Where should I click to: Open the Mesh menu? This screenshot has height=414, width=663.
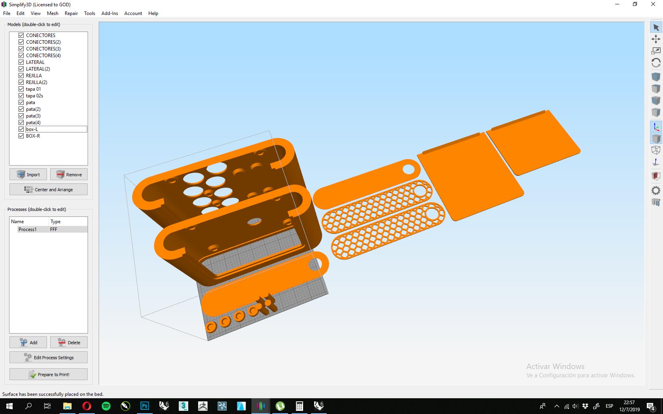point(52,13)
